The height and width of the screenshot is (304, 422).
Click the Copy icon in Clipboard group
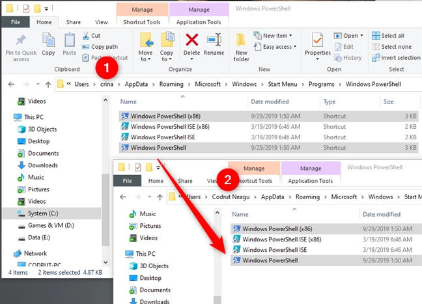pyautogui.click(x=48, y=40)
